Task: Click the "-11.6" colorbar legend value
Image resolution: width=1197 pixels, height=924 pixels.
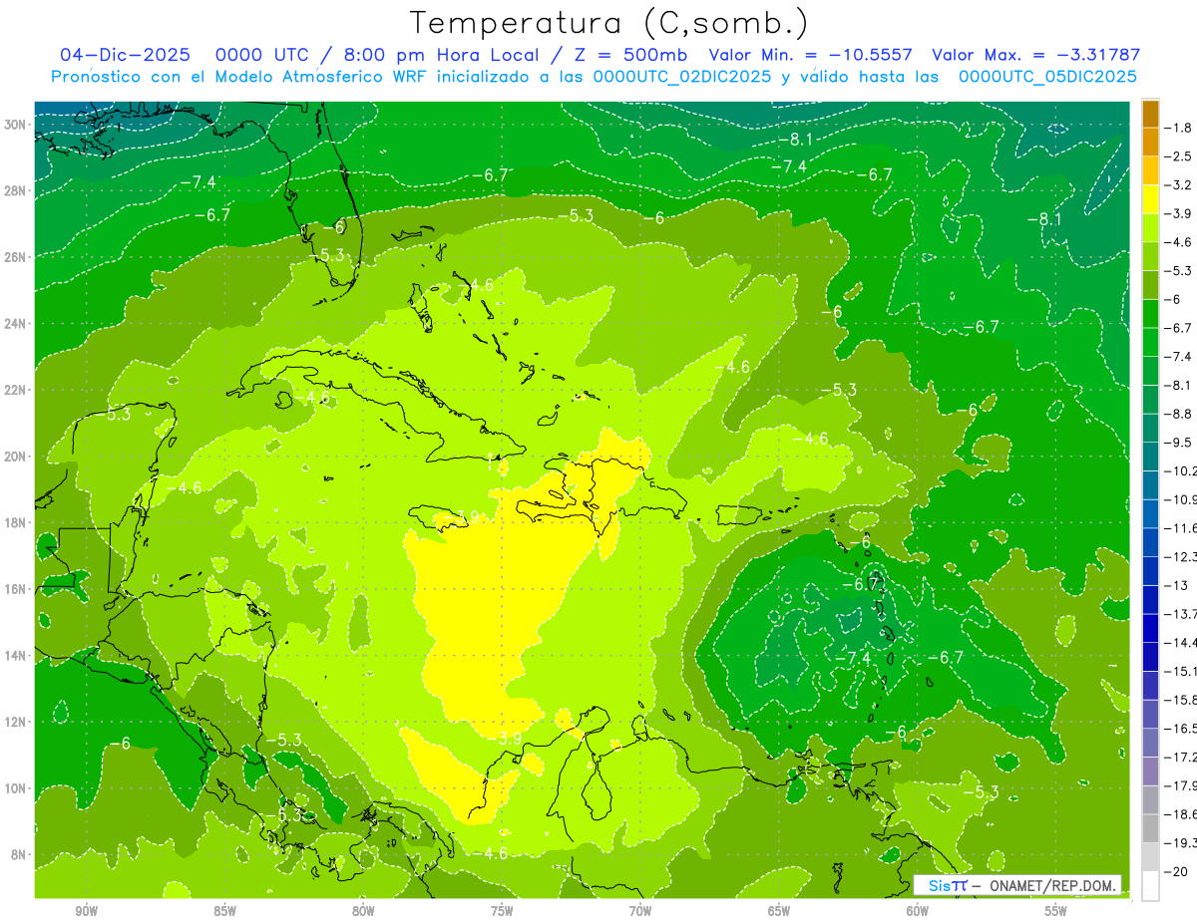Action: (x=1180, y=528)
